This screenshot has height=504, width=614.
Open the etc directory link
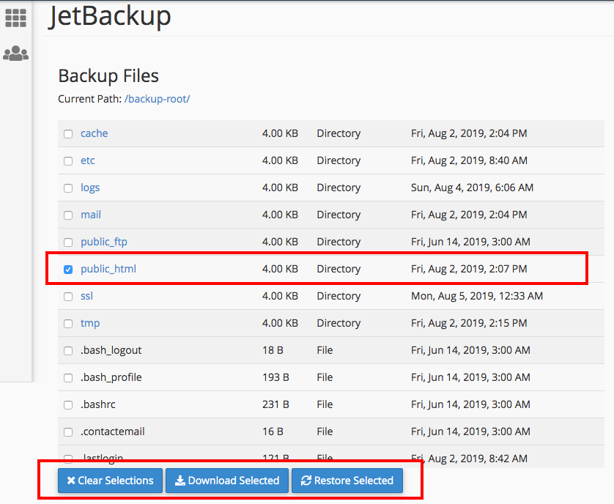pos(88,160)
